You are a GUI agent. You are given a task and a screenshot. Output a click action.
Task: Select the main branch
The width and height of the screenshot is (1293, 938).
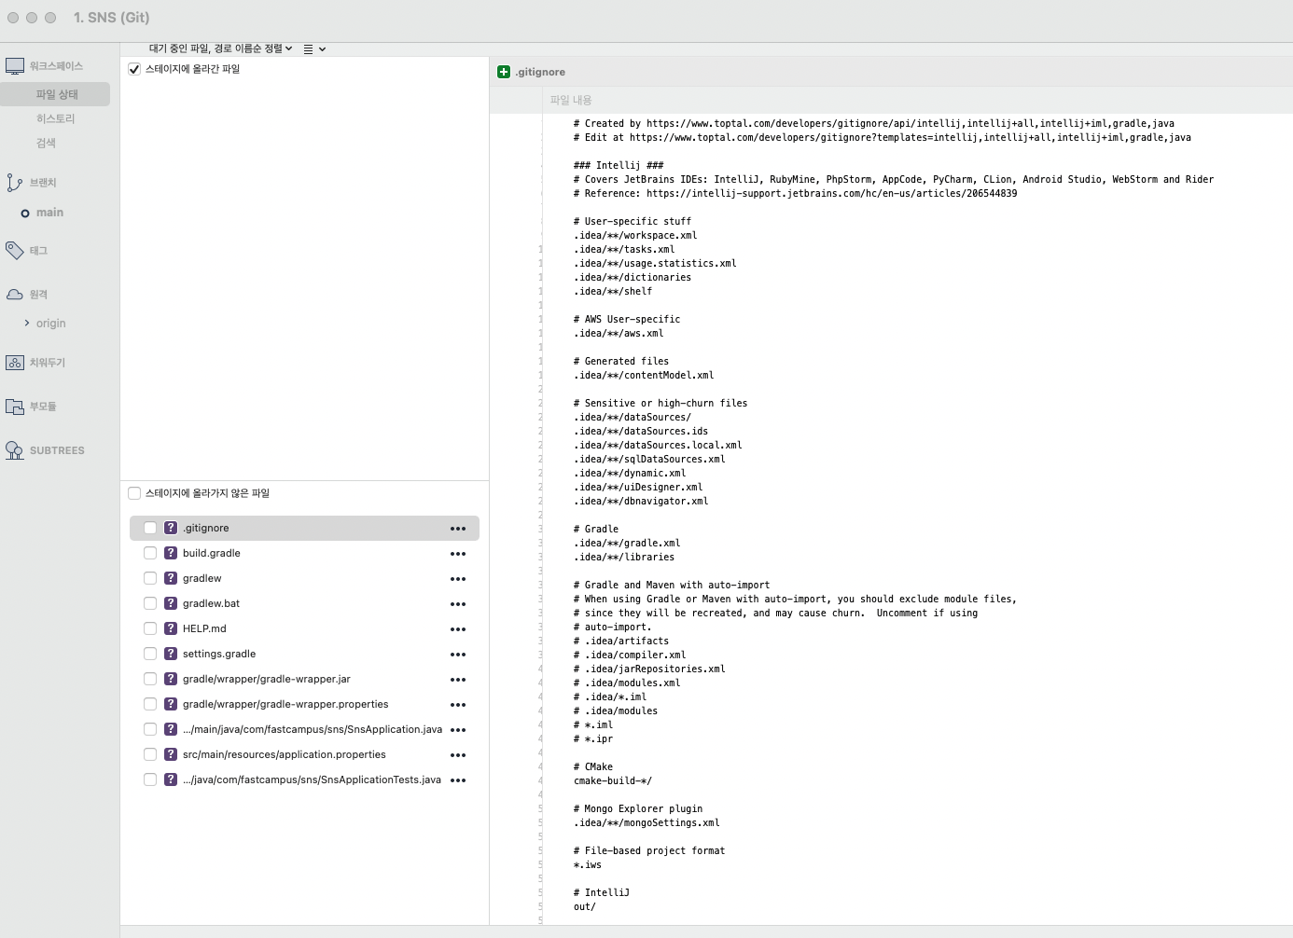[x=49, y=213]
